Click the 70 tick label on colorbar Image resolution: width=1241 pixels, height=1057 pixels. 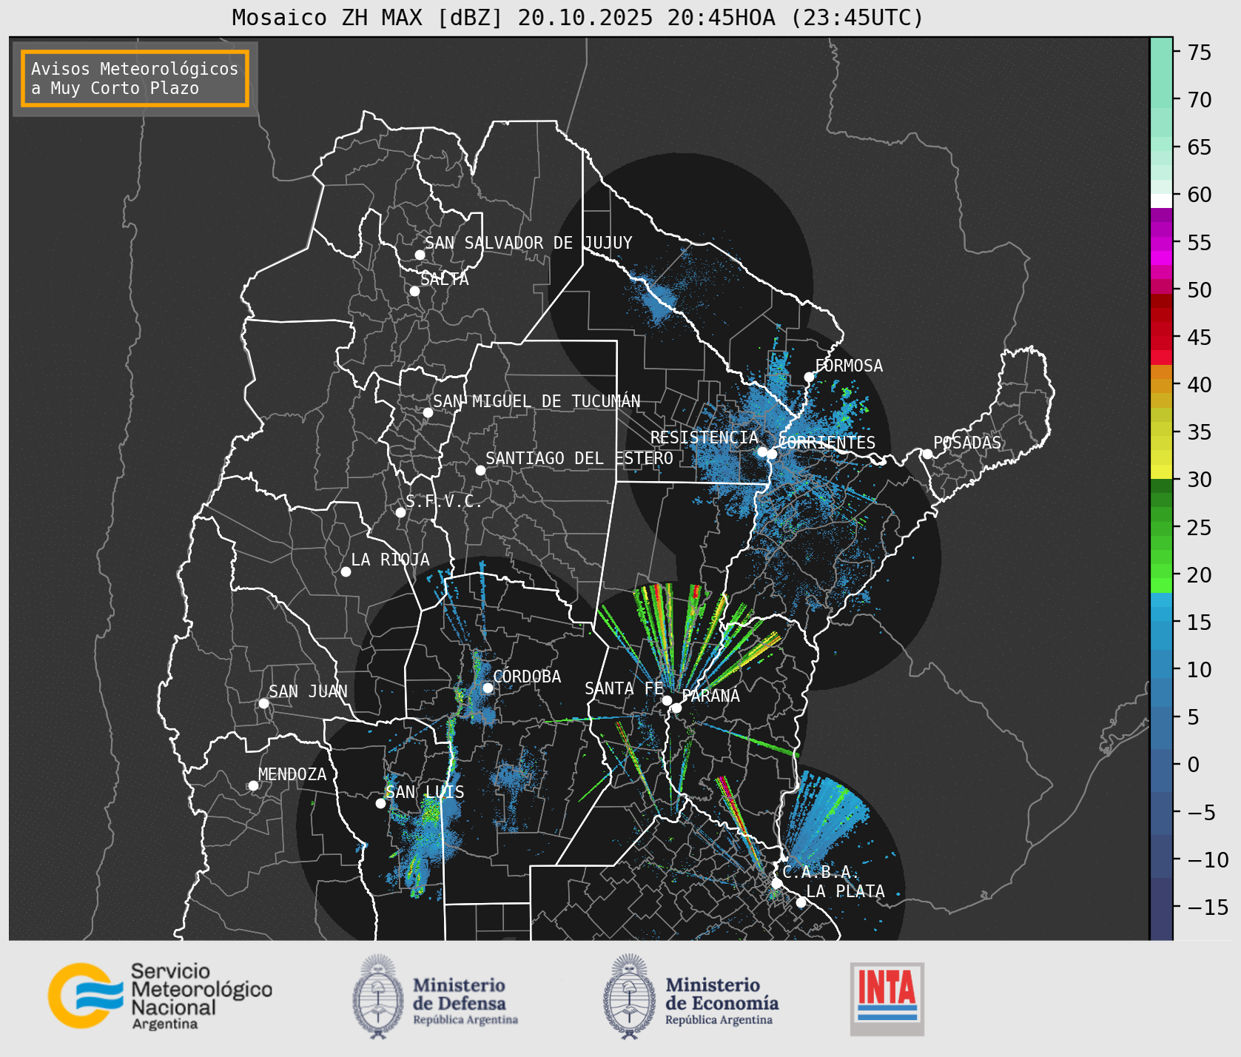(x=1200, y=99)
